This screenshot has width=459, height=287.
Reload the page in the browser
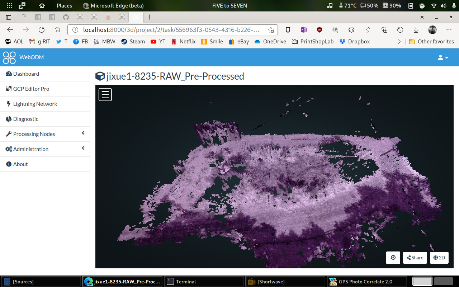pos(42,30)
